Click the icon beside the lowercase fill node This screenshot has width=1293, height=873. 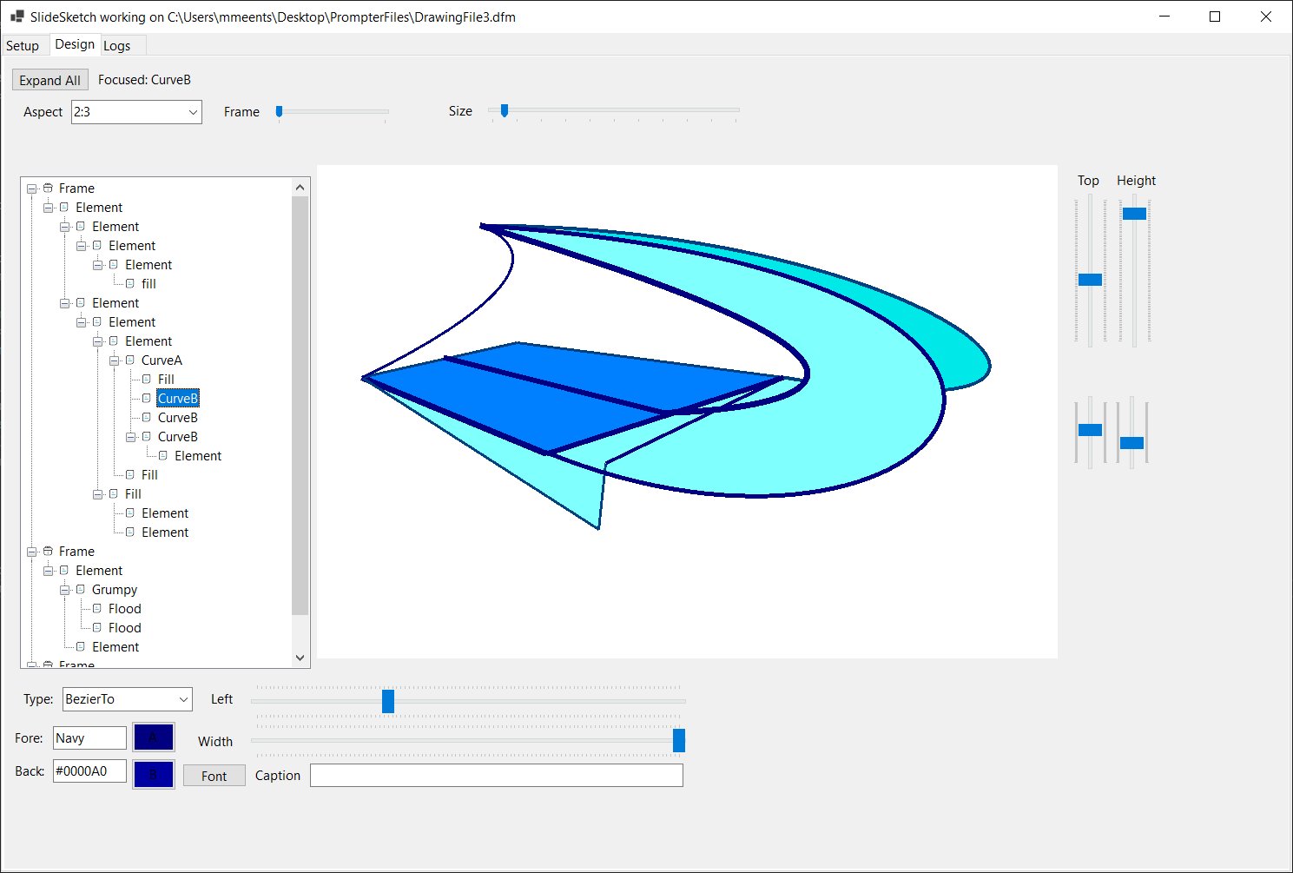[x=129, y=283]
